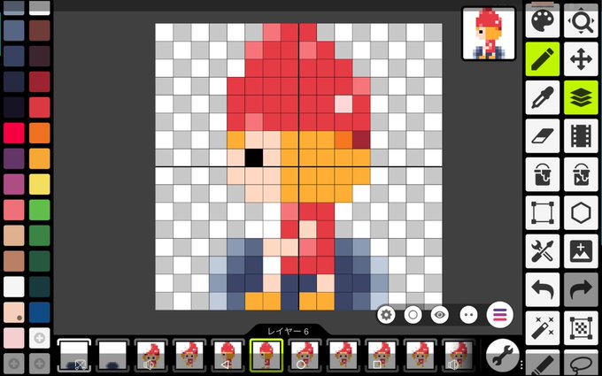Pick the hot crimson-pink color swatch

(x=14, y=133)
